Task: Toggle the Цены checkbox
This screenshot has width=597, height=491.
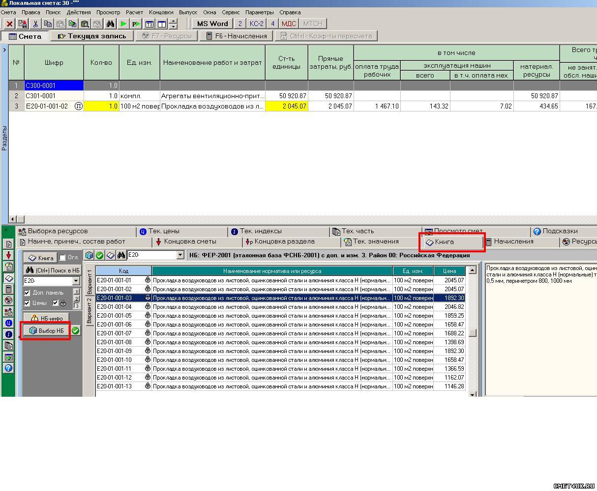Action: coord(27,303)
